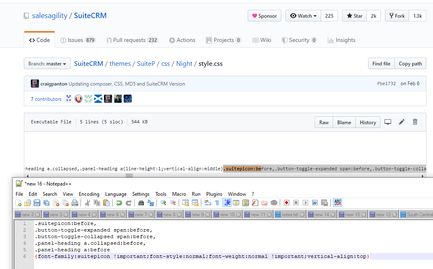Start macro recording with the red dot
Viewport: 433px width, 269px height.
pyautogui.click(x=287, y=203)
